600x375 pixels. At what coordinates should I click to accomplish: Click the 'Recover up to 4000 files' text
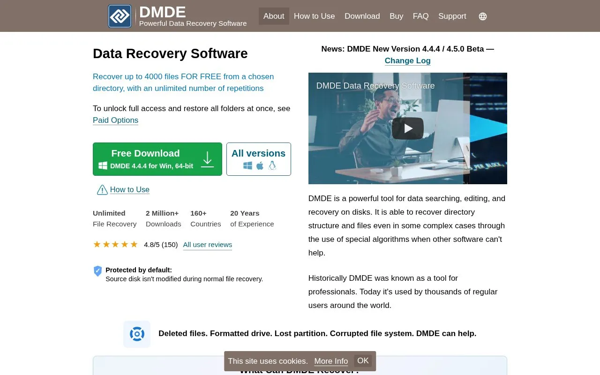(183, 82)
